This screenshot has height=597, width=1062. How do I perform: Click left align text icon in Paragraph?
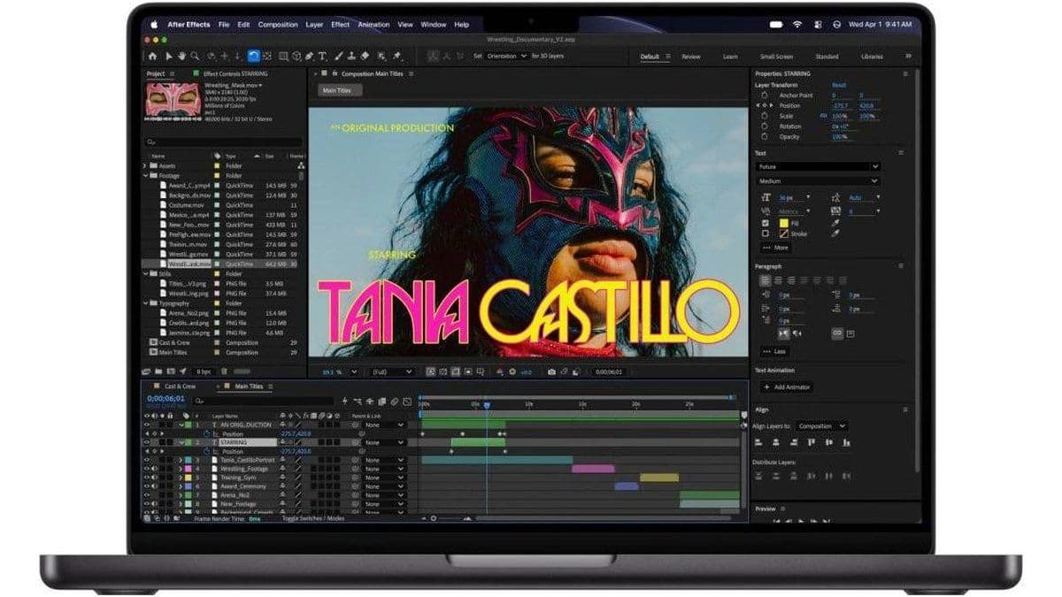[x=765, y=279]
